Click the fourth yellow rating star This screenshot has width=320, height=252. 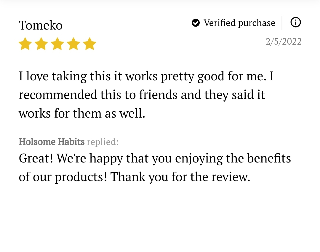[x=74, y=43]
